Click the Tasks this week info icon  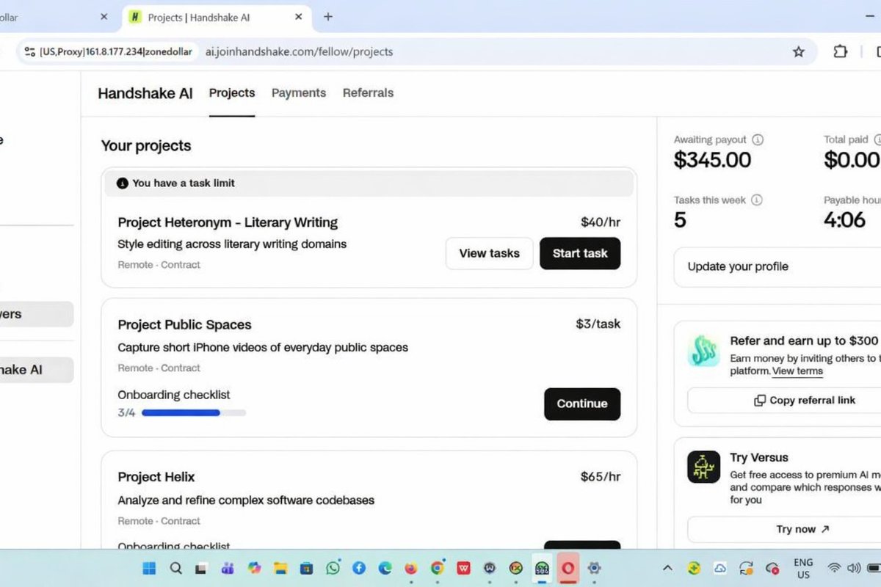757,200
